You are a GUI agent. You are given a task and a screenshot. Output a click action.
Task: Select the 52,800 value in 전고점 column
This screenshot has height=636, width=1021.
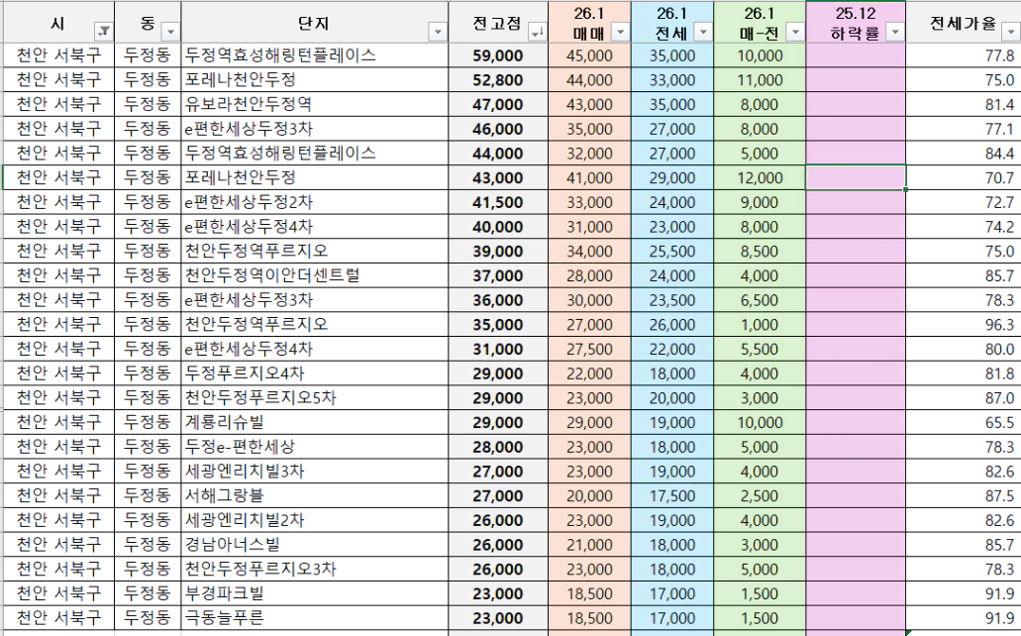point(498,80)
